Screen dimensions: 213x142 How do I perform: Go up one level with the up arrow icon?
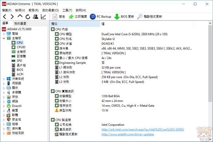(x=20, y=16)
